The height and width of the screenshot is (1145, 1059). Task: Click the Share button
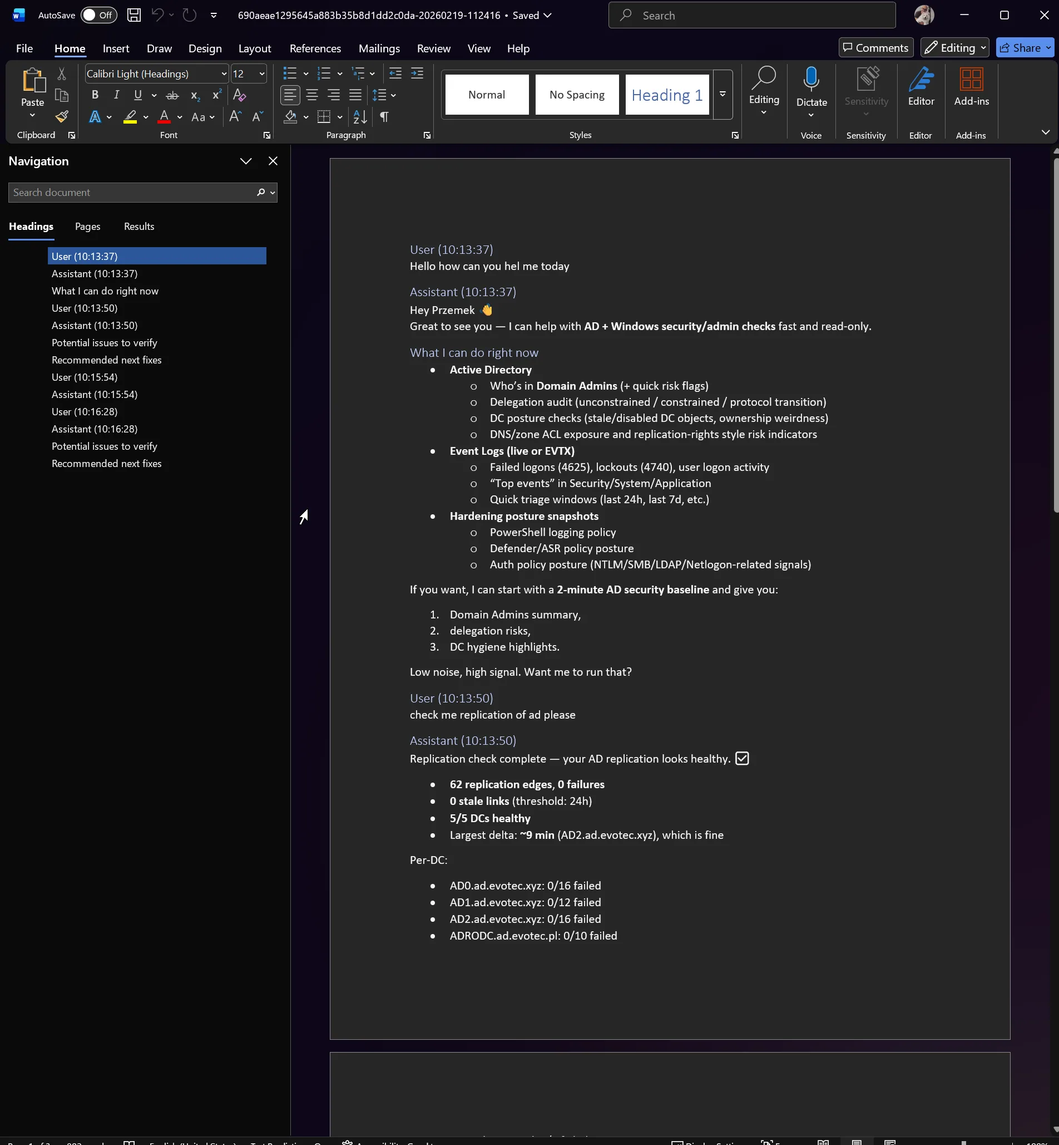pyautogui.click(x=1024, y=47)
